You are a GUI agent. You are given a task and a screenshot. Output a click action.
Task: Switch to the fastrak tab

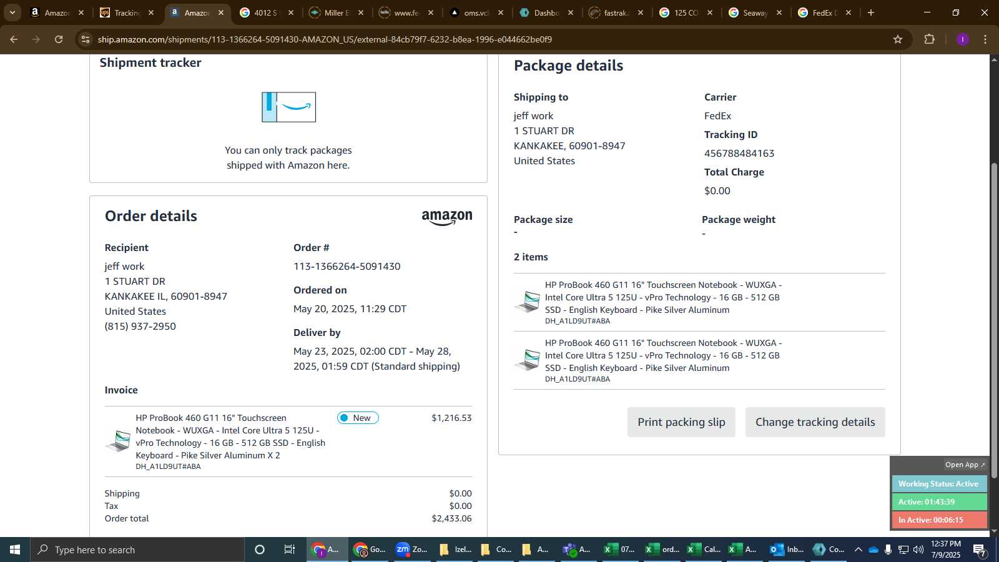[x=616, y=12]
